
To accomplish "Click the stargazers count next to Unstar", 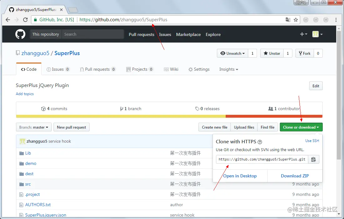I will coord(288,53).
